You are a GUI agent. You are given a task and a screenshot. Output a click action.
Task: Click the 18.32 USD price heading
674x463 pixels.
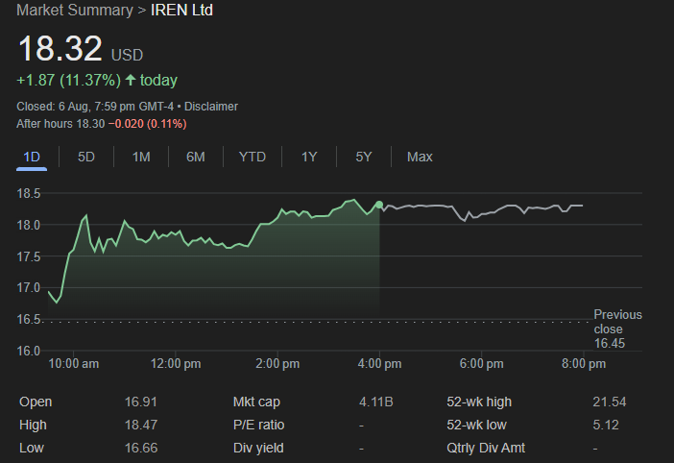60,50
